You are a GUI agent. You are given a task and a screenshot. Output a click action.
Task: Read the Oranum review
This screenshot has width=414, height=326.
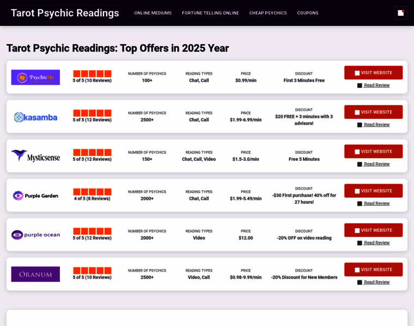(373, 282)
